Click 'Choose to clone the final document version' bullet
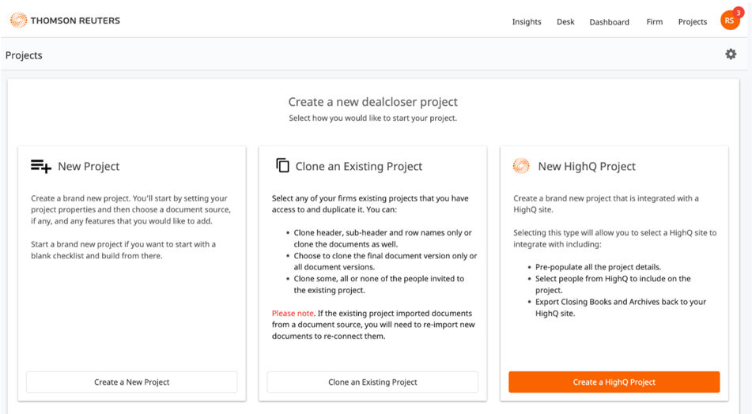Screen dimensions: 752x414 (x=385, y=262)
